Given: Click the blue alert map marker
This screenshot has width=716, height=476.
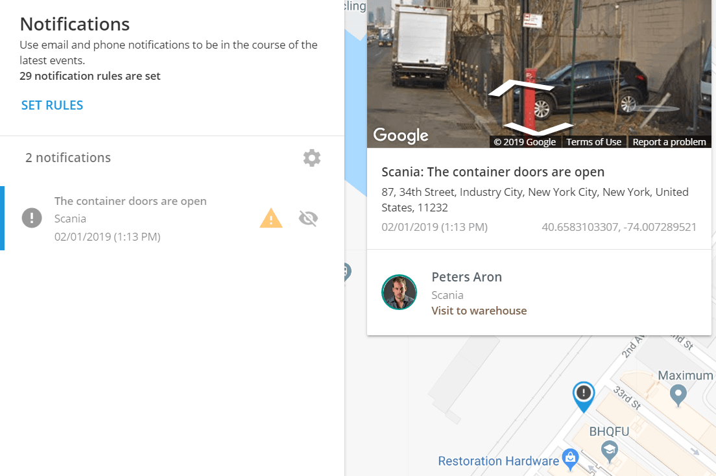Looking at the screenshot, I should click(584, 396).
